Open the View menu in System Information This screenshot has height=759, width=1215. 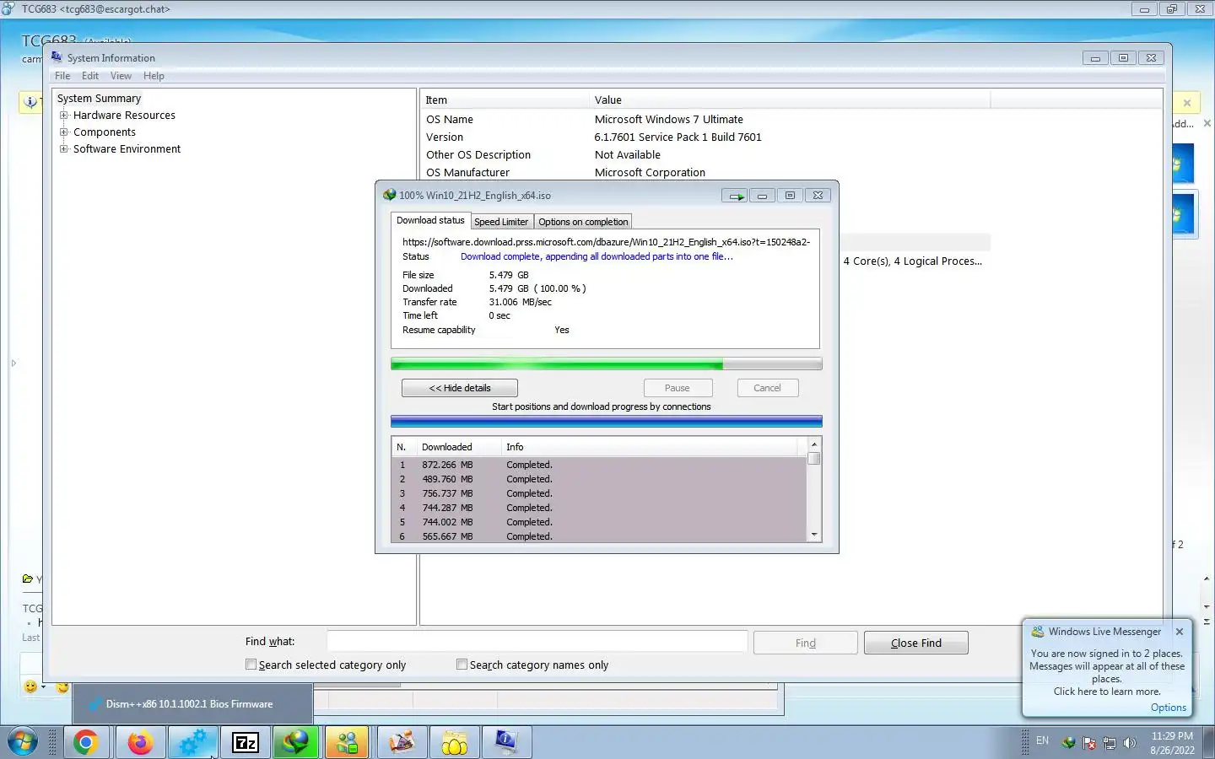(121, 76)
